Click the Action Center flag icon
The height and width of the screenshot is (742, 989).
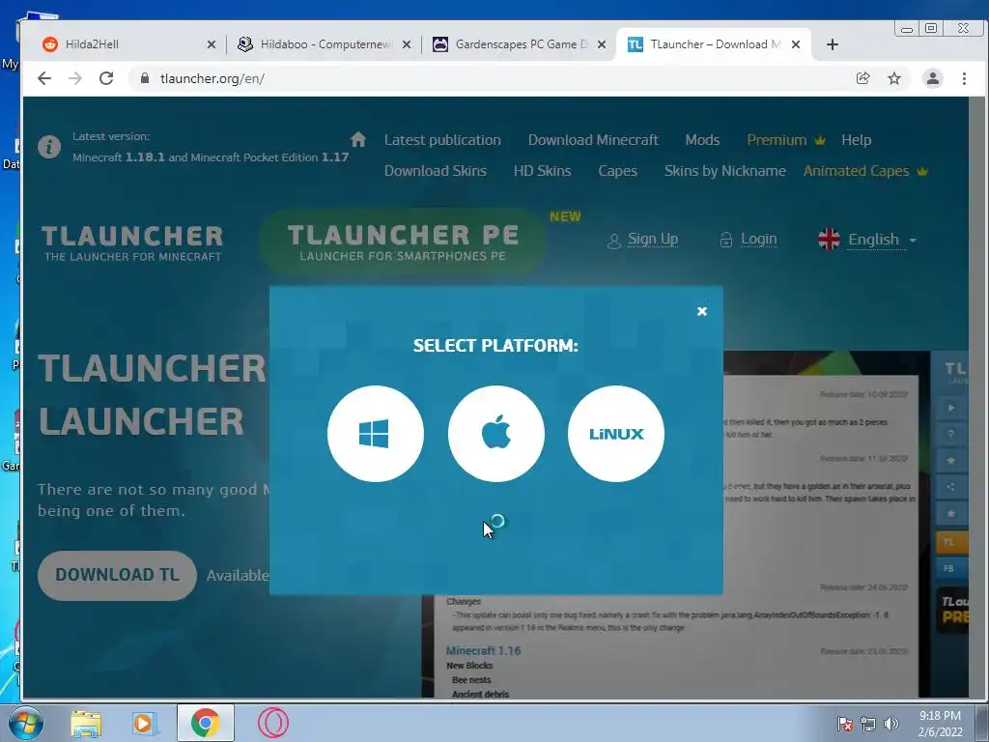pyautogui.click(x=844, y=724)
